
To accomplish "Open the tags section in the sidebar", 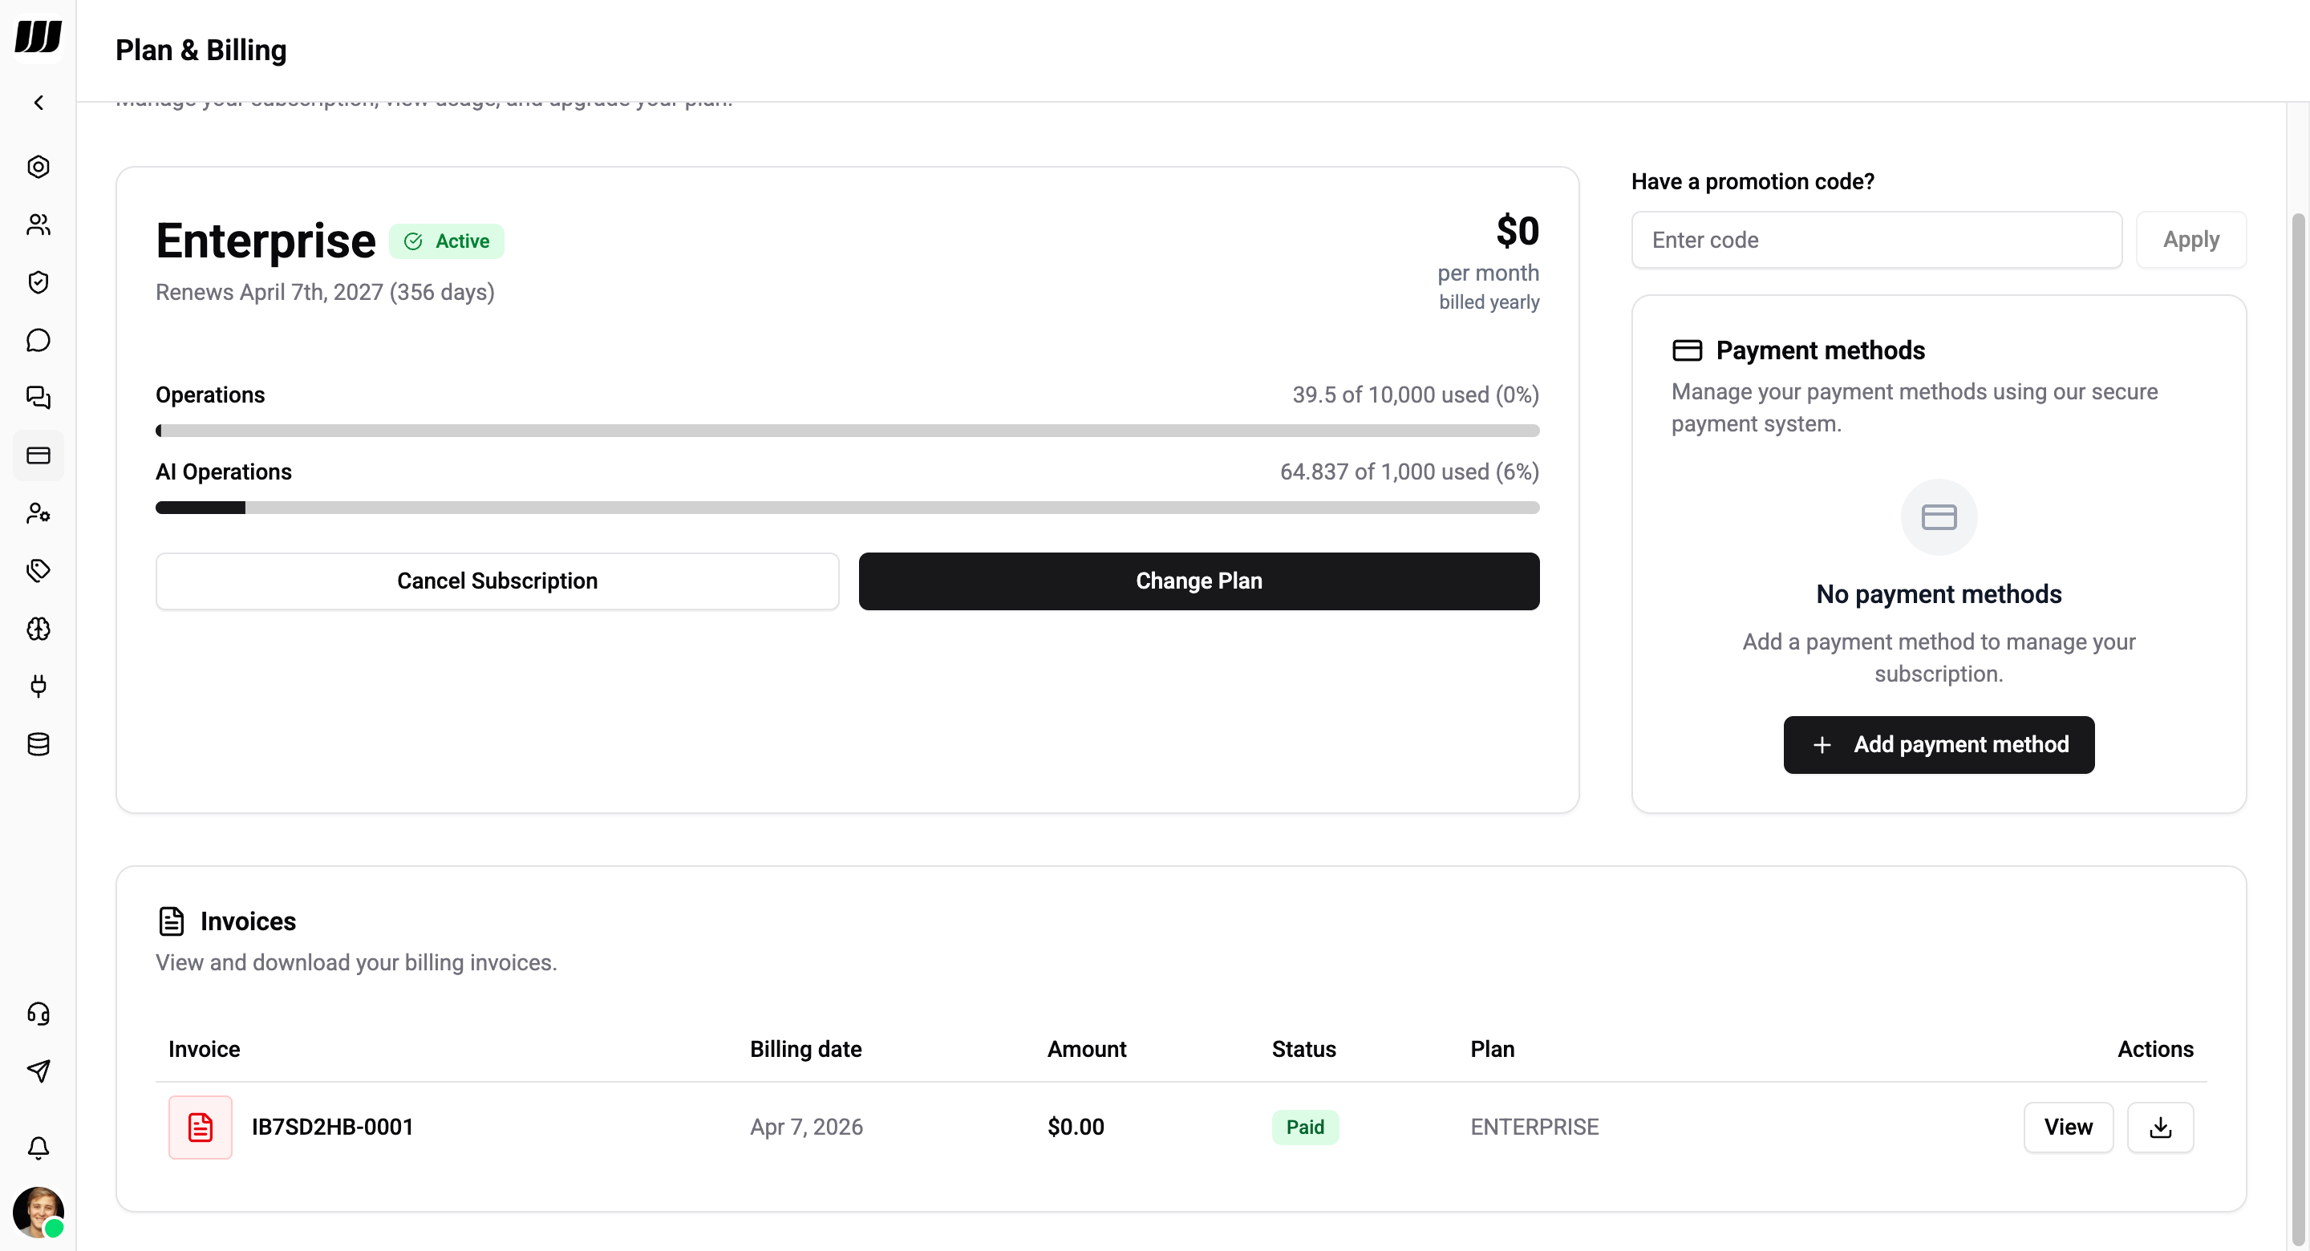I will tap(38, 570).
